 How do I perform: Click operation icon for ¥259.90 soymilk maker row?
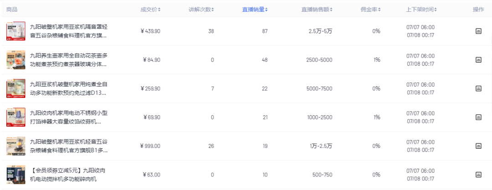pyautogui.click(x=478, y=88)
